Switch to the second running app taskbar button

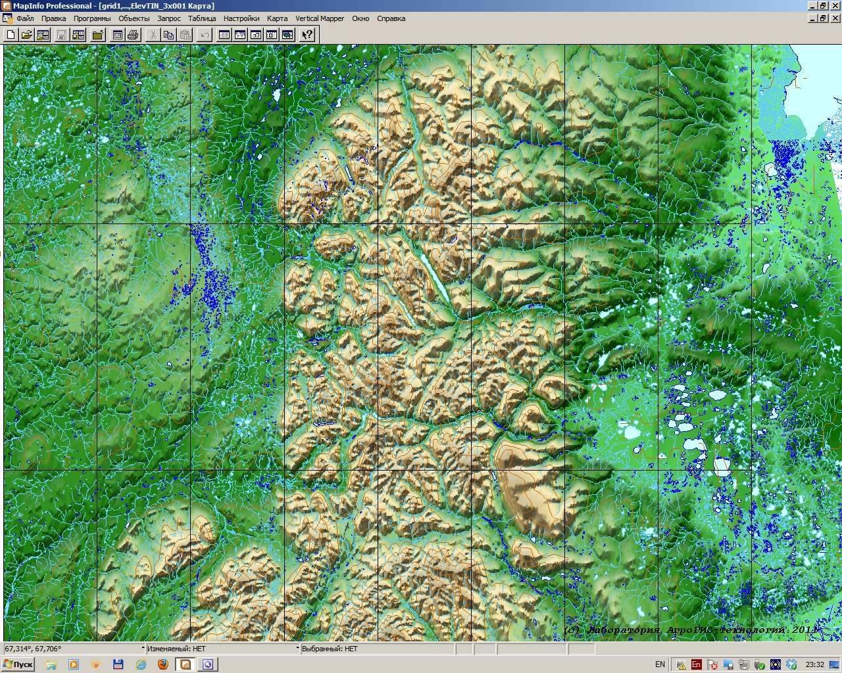(208, 664)
